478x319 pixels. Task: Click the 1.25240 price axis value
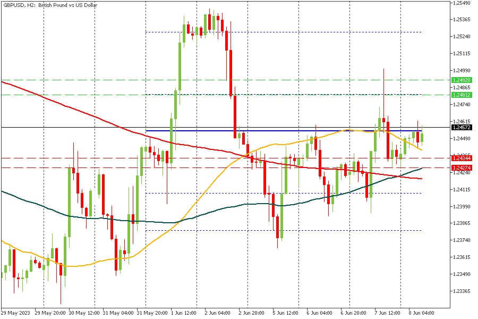click(x=462, y=36)
